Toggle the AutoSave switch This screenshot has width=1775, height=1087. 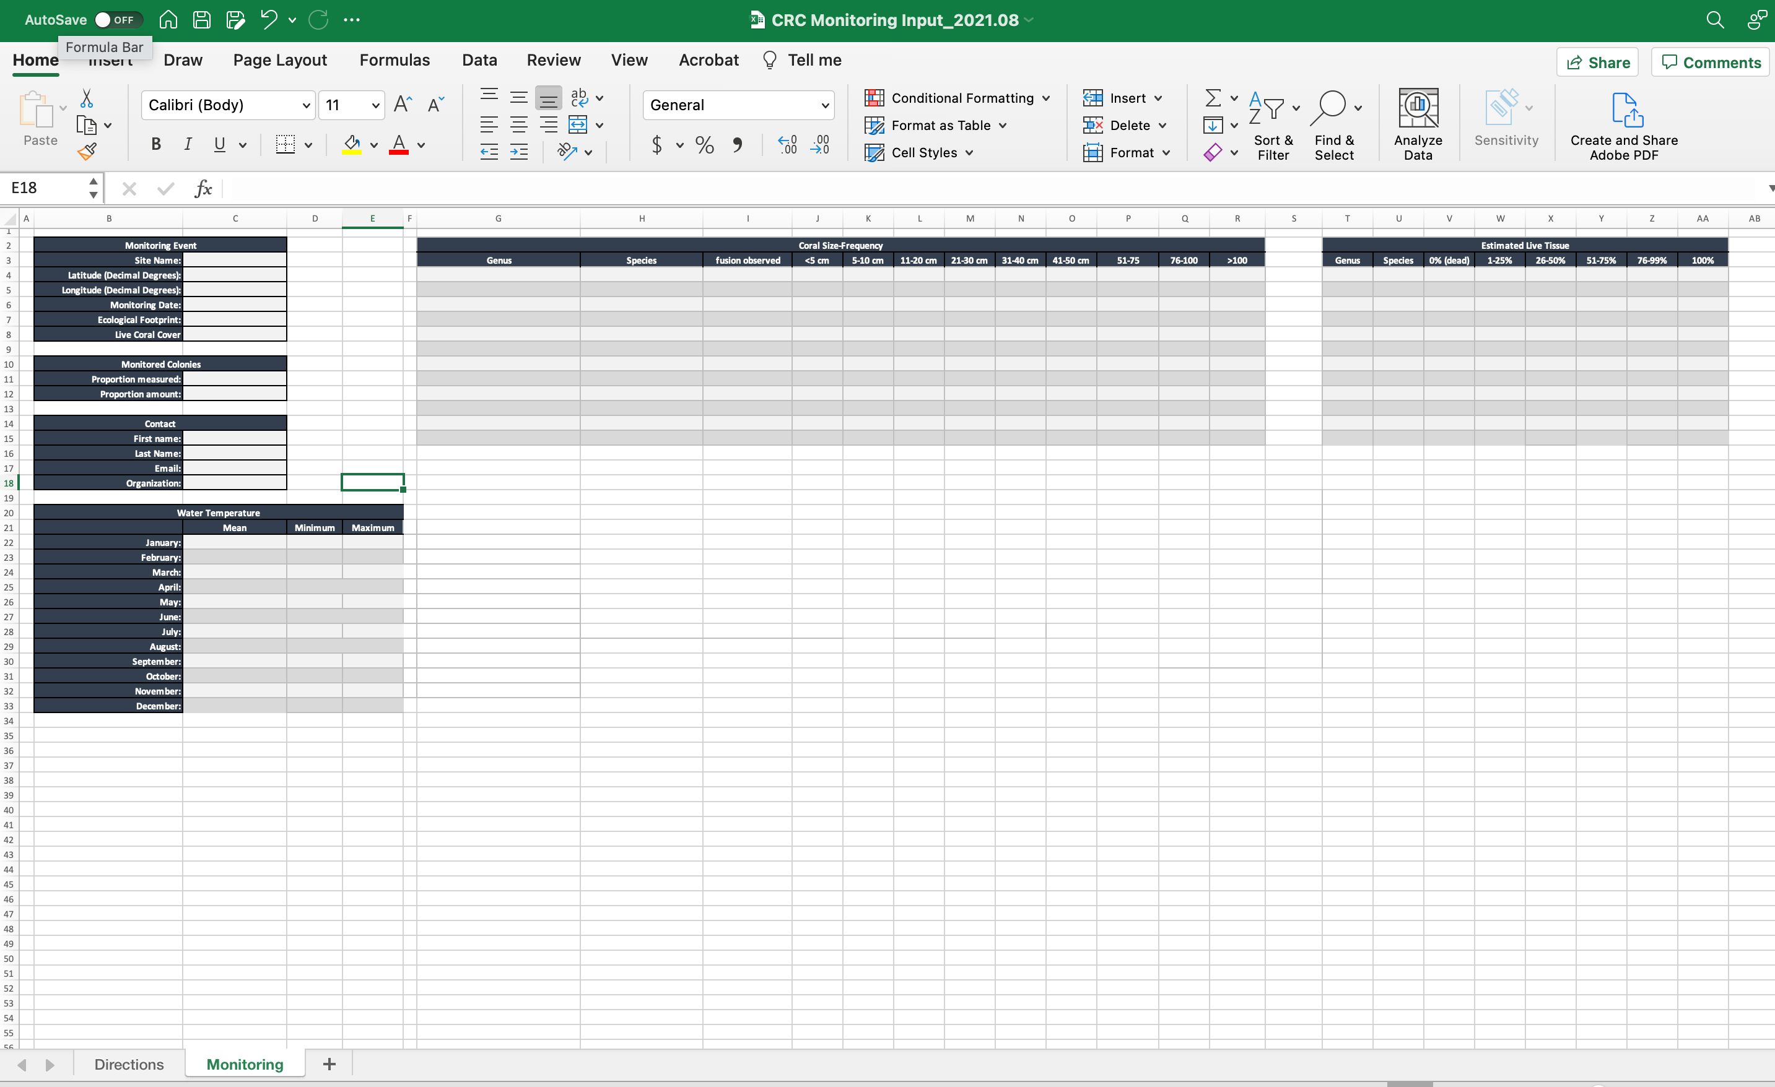click(x=118, y=20)
